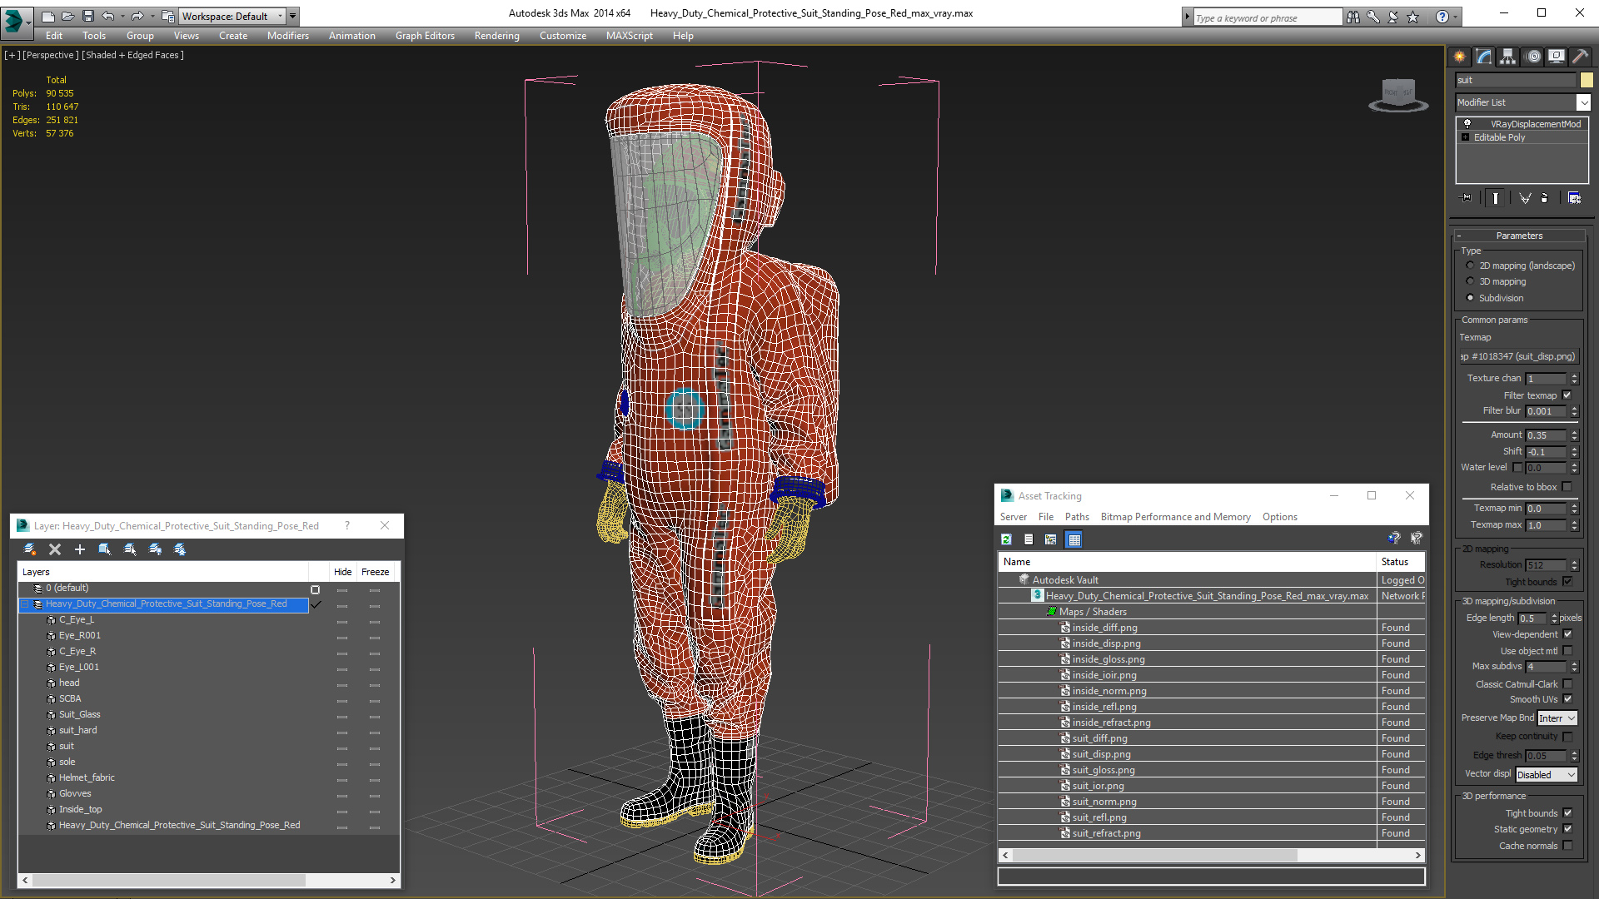Image resolution: width=1599 pixels, height=899 pixels.
Task: Open the Edit menu
Action: click(54, 36)
